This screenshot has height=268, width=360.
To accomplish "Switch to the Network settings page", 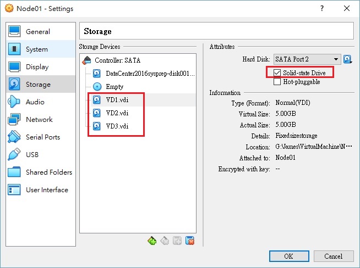I will 39,120.
